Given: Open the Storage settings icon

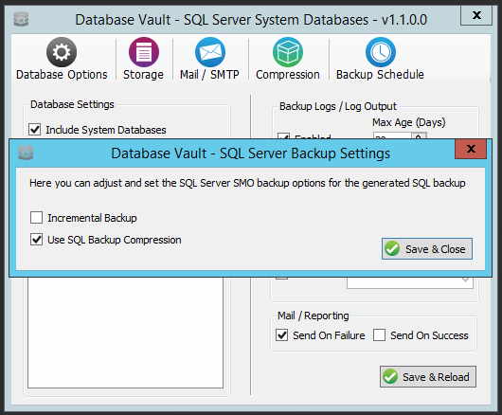Looking at the screenshot, I should [x=144, y=52].
